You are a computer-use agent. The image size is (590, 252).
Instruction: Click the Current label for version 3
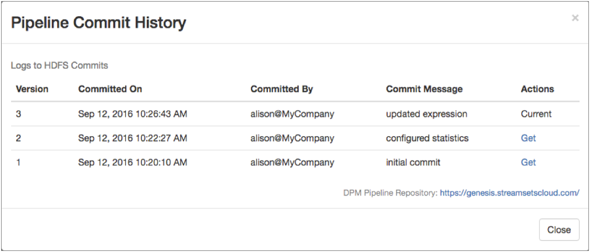[x=536, y=114]
